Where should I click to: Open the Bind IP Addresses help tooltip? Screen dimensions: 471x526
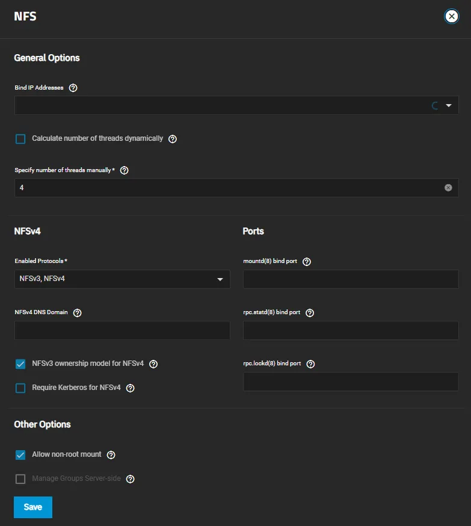73,87
